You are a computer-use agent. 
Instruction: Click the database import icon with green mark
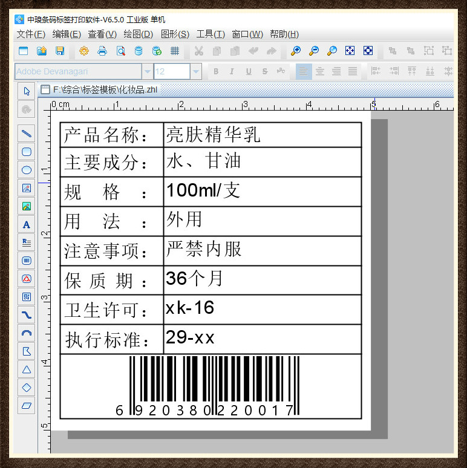point(157,51)
